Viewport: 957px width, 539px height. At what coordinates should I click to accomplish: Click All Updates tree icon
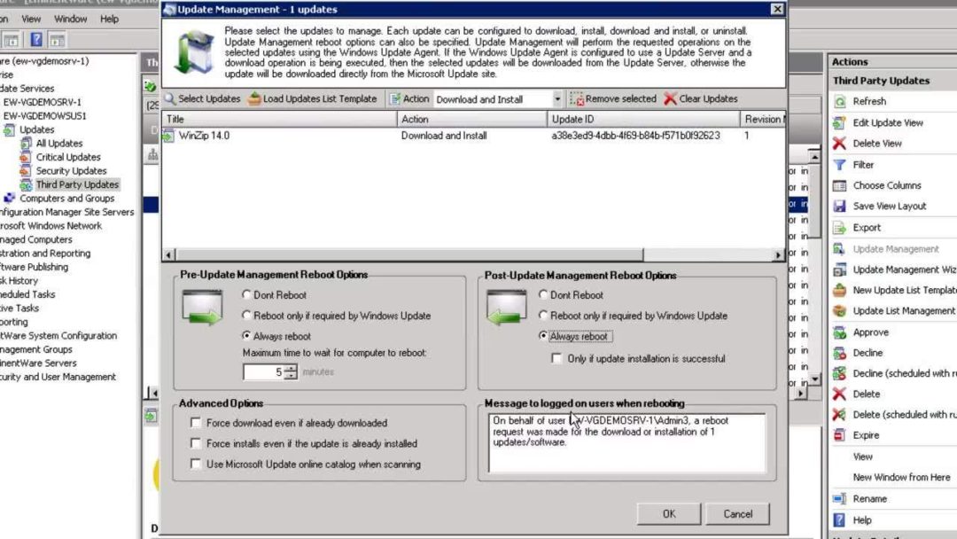27,144
